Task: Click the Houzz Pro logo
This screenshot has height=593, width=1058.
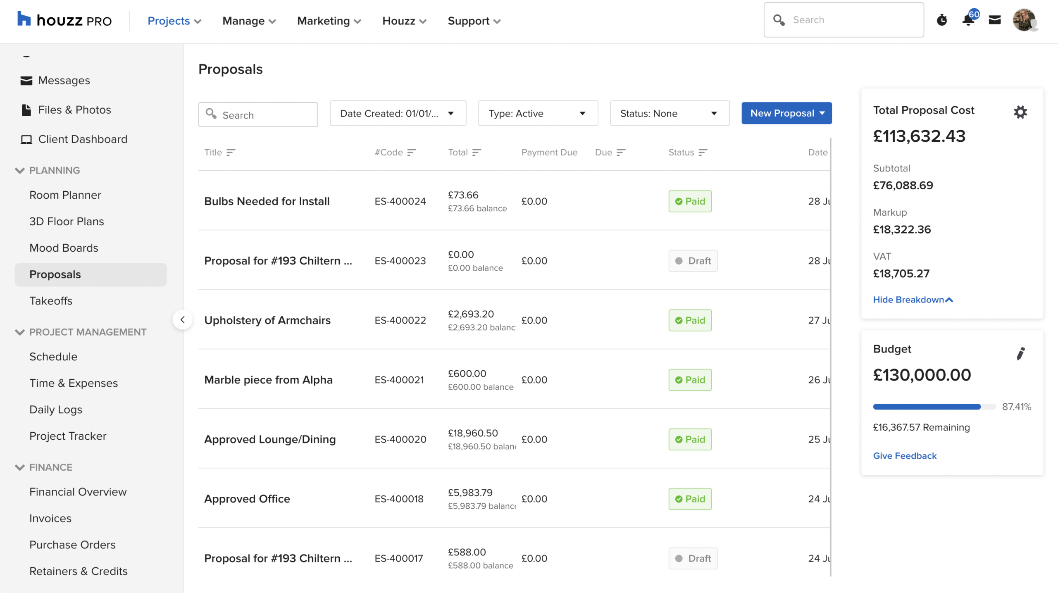Action: 64,20
